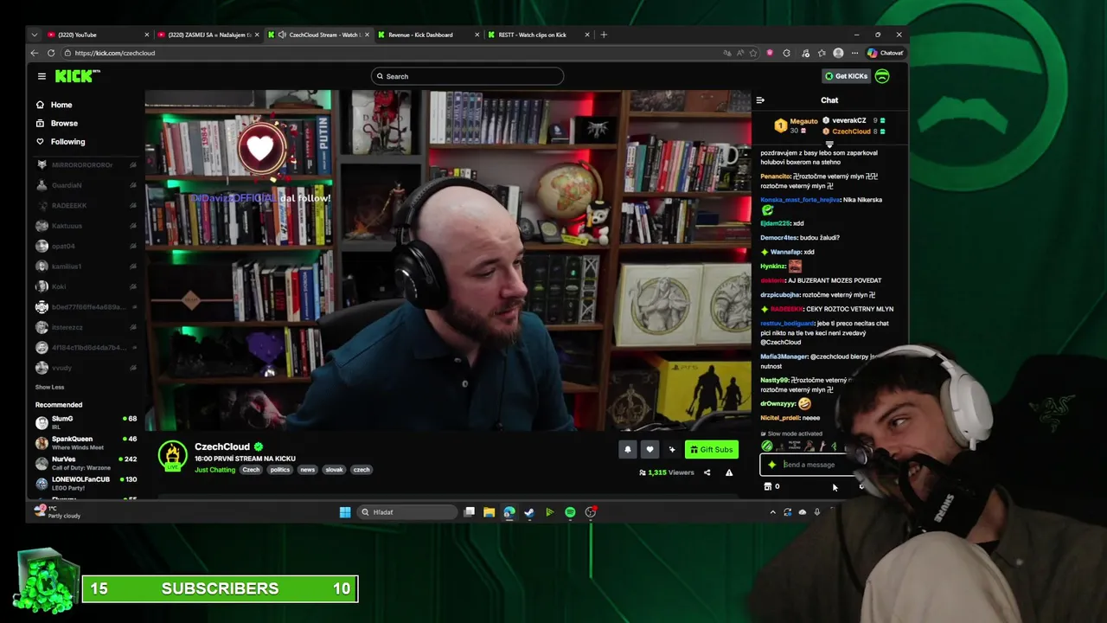Open followed channel Kaktuuus
Screen dimensions: 1107x623
point(86,226)
